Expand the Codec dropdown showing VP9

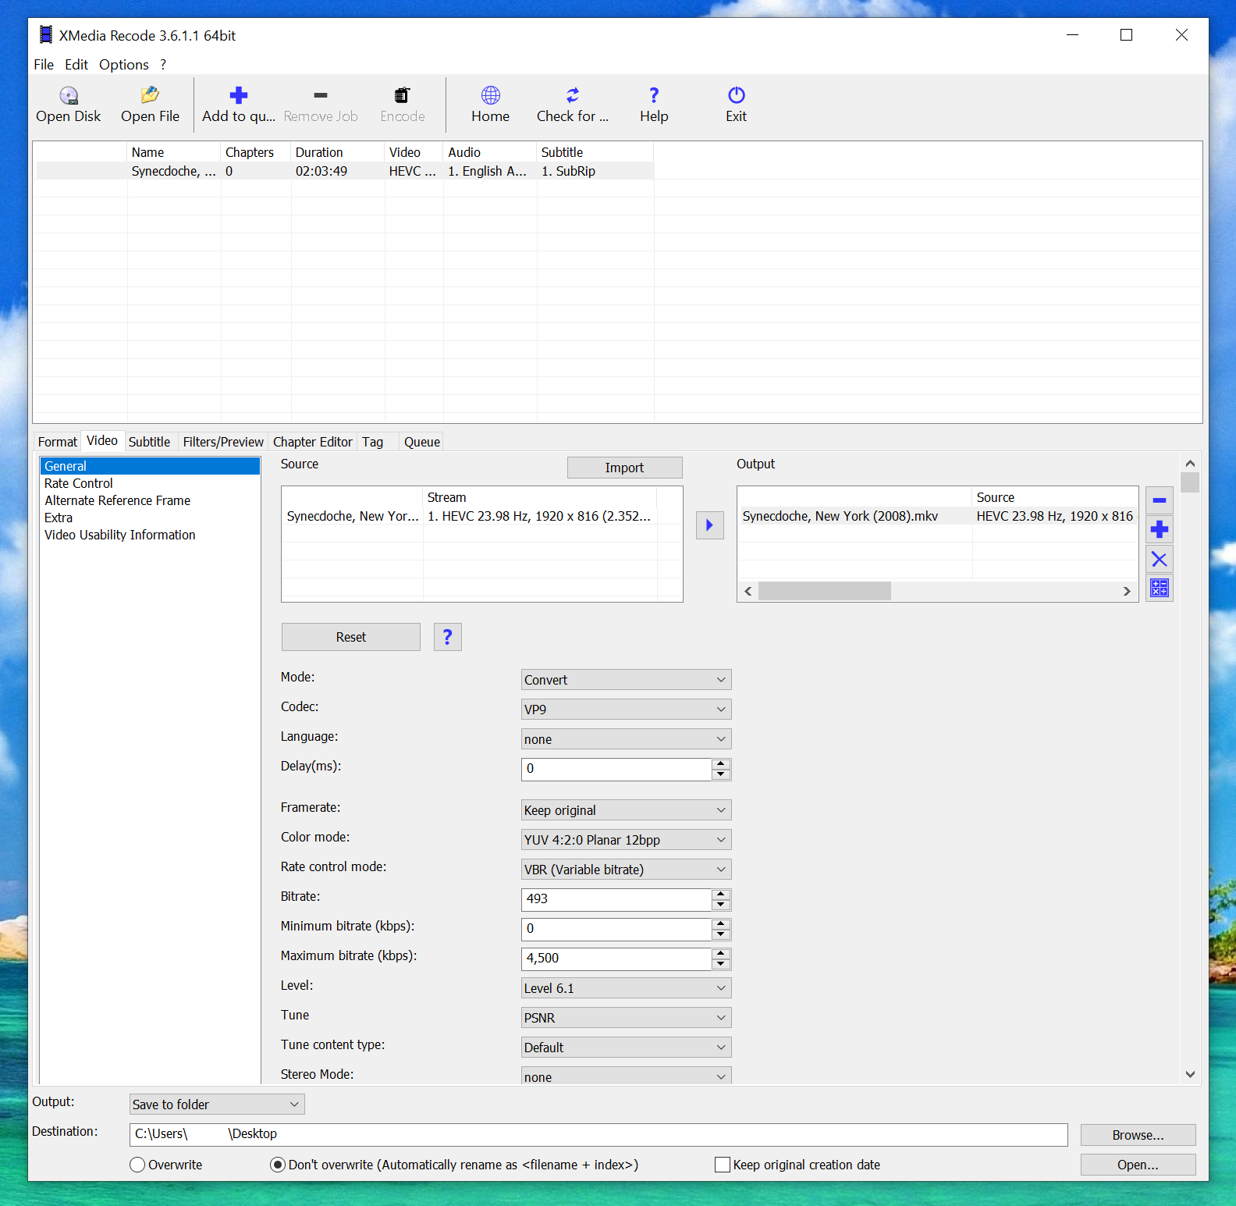click(626, 710)
